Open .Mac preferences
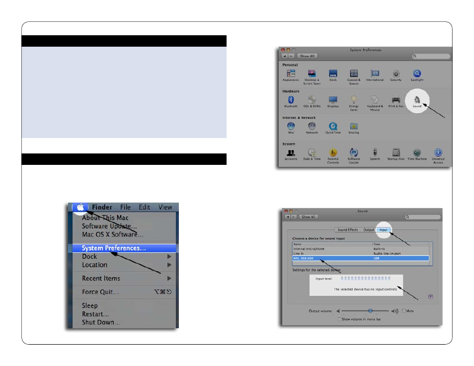The image size is (474, 366). point(291,128)
